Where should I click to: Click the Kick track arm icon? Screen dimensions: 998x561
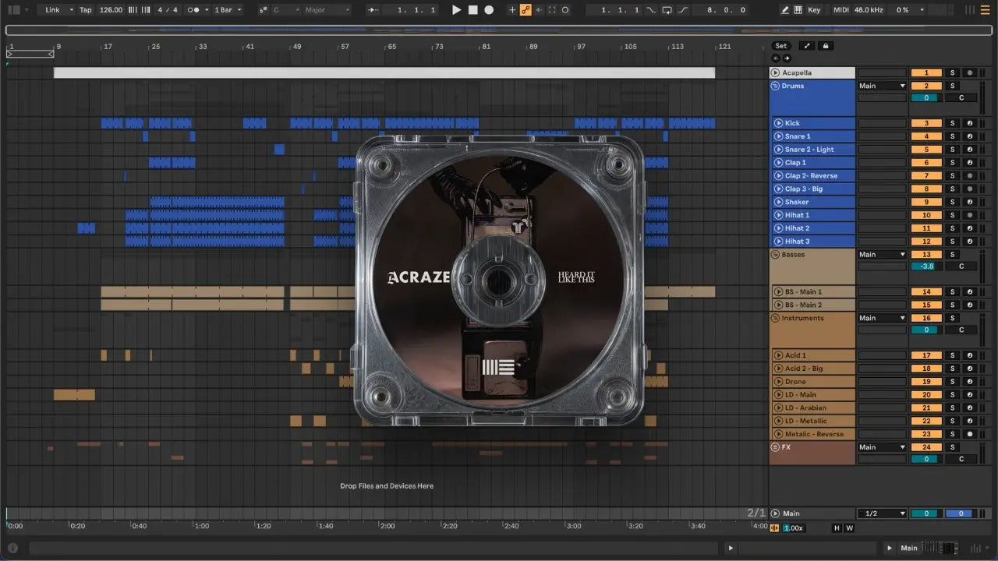tap(969, 123)
